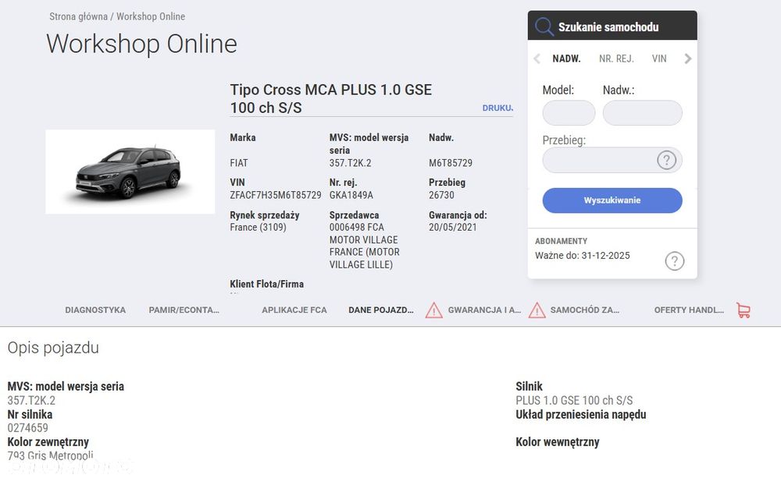Screen dimensions: 781x482
Task: Focus the Model input field
Action: pyautogui.click(x=569, y=113)
